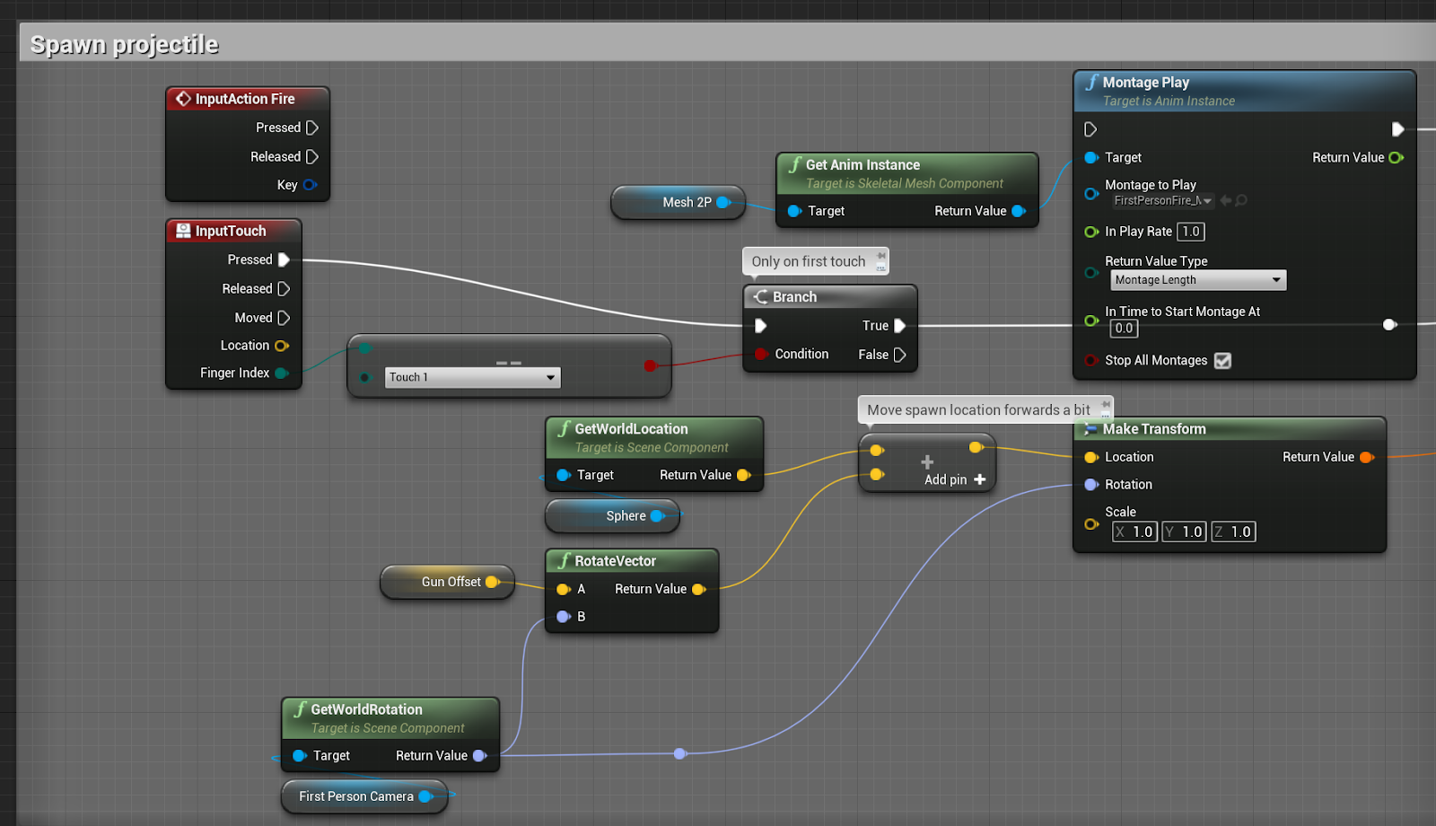Screen dimensions: 1436x826
Task: Click the Target pin on Montage Play
Action: [x=1091, y=157]
